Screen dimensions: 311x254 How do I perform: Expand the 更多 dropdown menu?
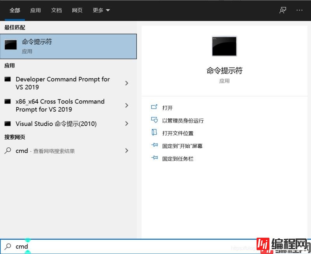[x=101, y=10]
